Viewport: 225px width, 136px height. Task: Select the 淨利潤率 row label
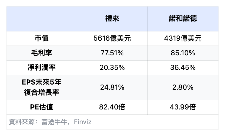coord(42,67)
